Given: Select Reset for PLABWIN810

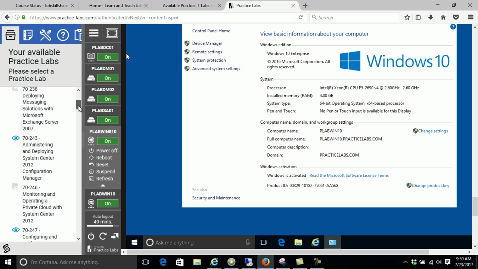Looking at the screenshot, I should (99, 164).
